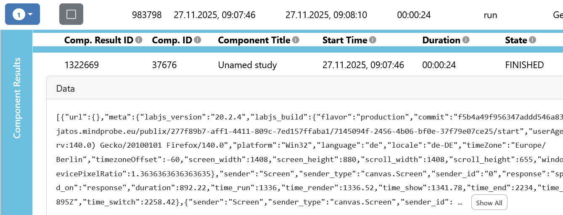This screenshot has width=563, height=215.
Task: Click the State column header text
Action: click(516, 40)
